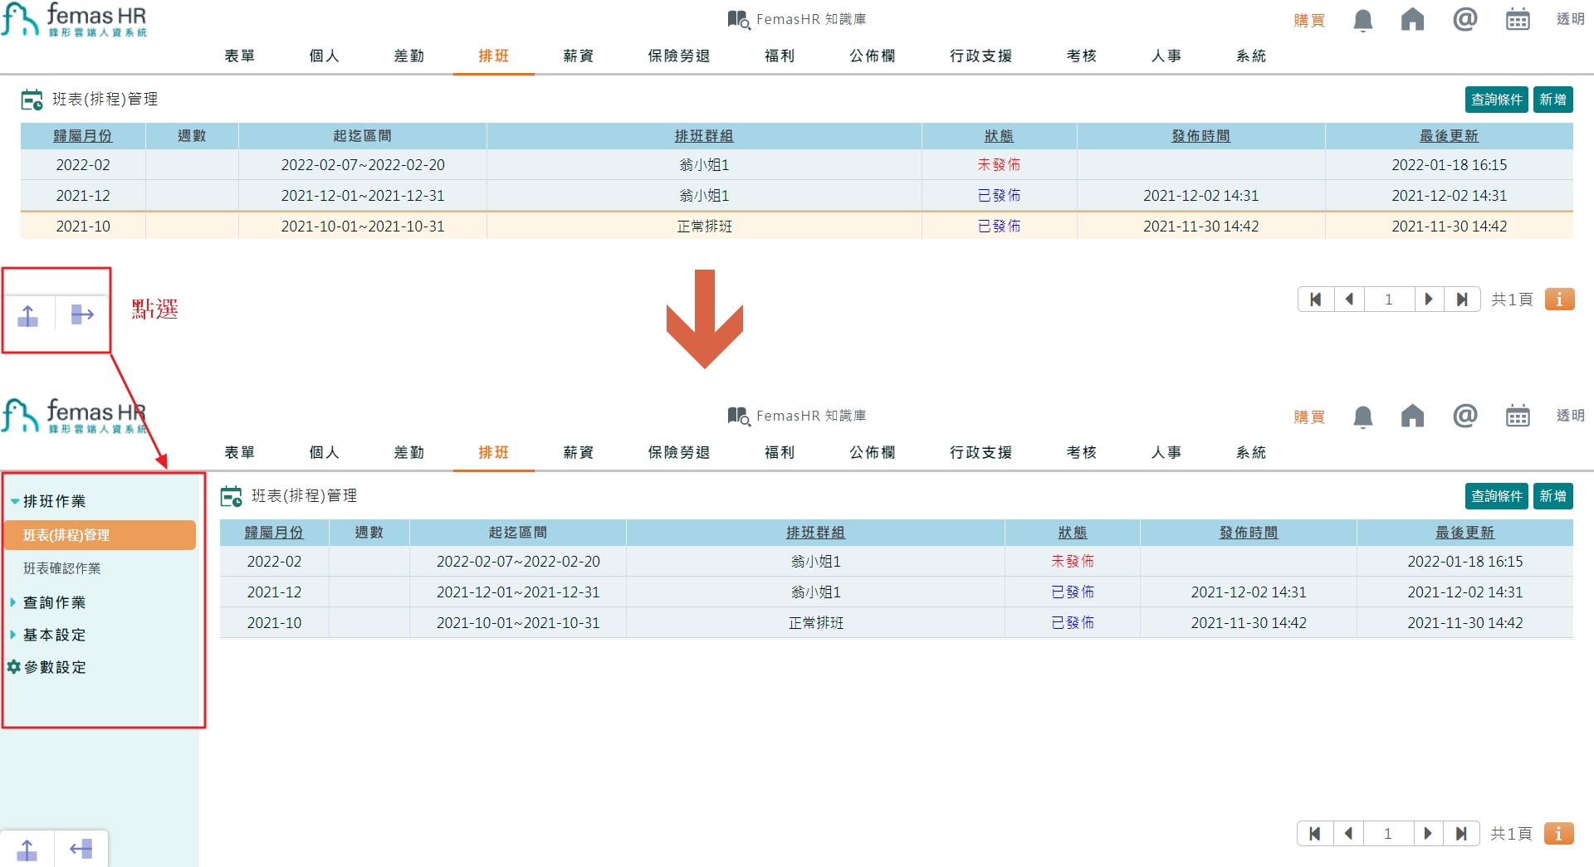
Task: Click the femas HR logo
Action: pos(75,19)
